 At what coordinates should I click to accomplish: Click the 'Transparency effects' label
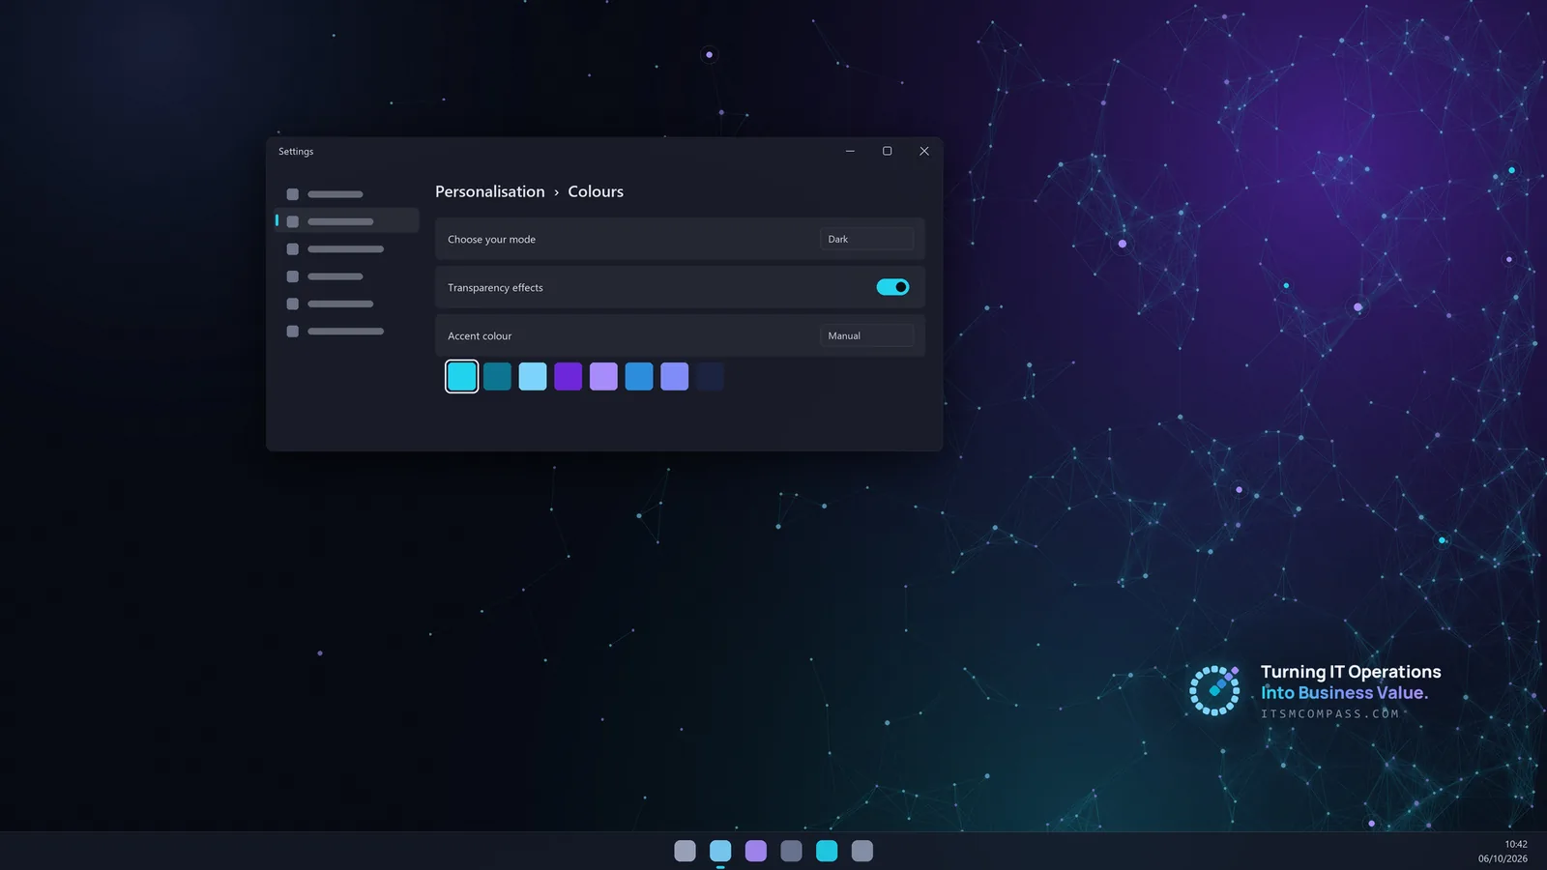click(495, 287)
